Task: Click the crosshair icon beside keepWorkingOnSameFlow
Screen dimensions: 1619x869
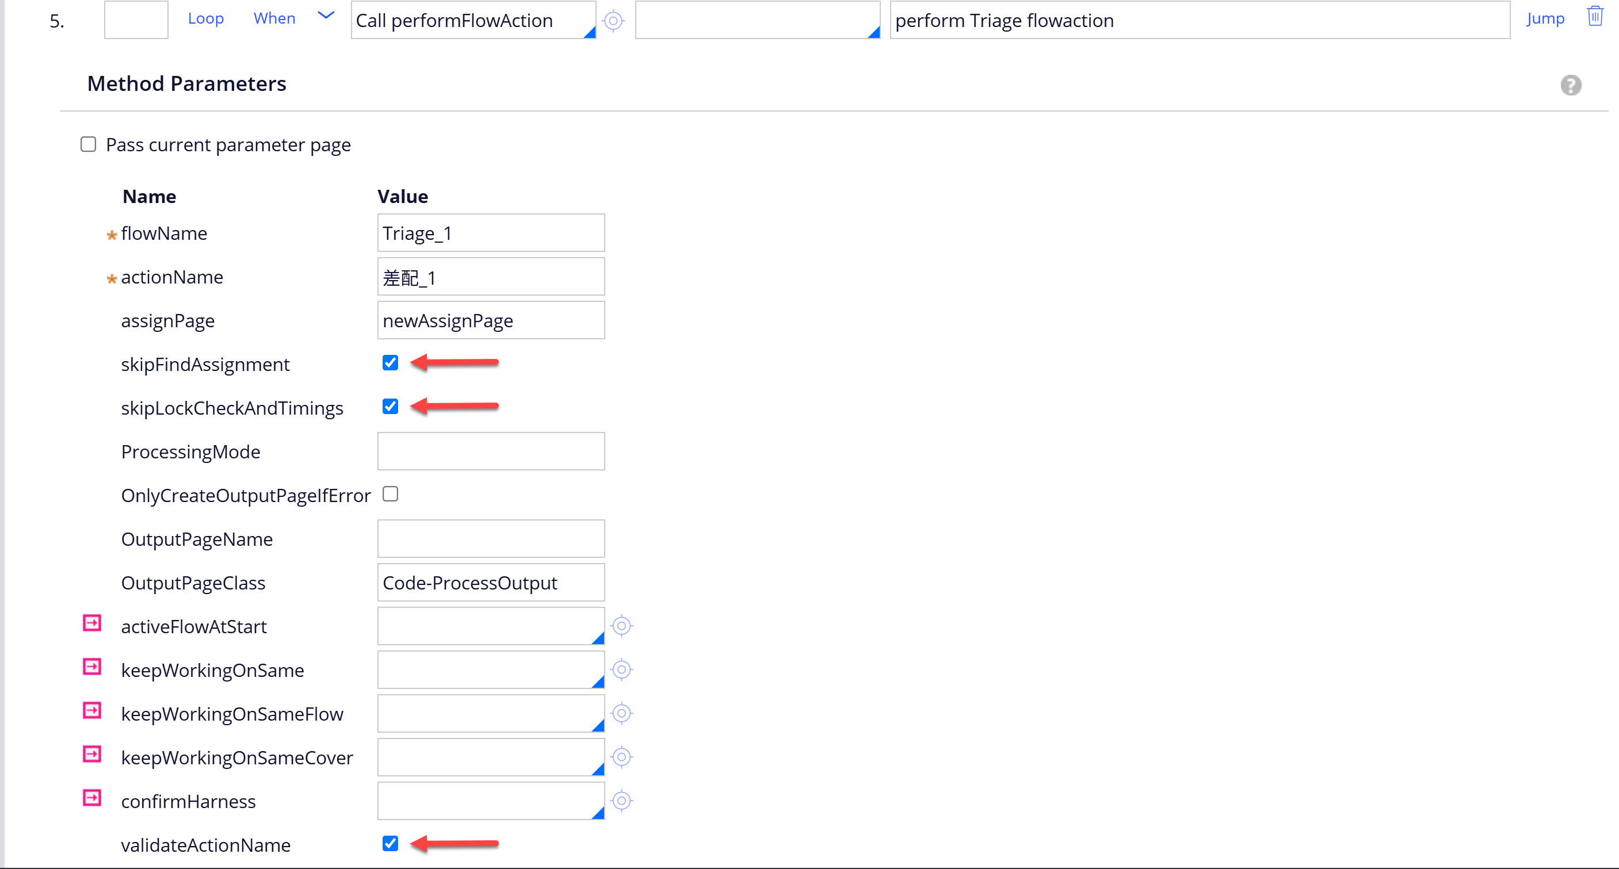Action: pos(621,713)
